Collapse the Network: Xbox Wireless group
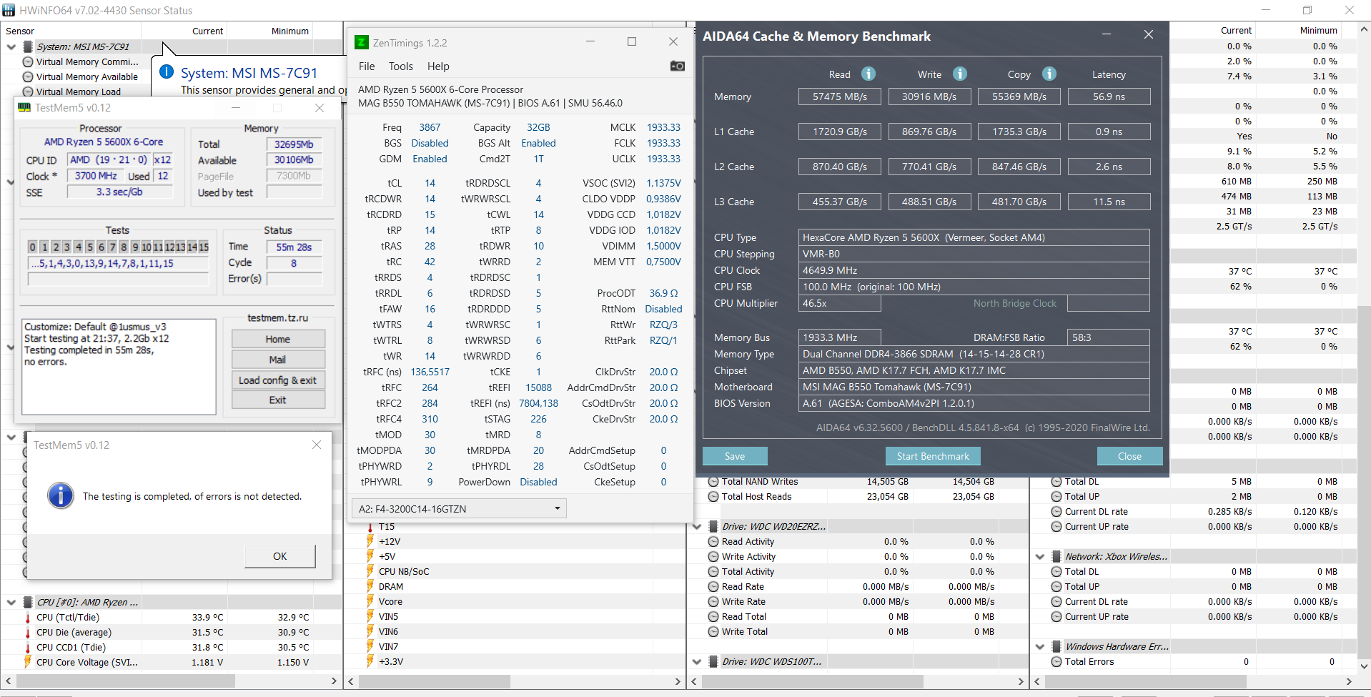 tap(1040, 556)
